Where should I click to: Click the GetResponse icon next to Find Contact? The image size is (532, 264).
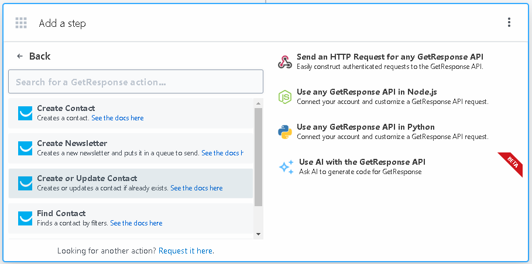pyautogui.click(x=25, y=218)
